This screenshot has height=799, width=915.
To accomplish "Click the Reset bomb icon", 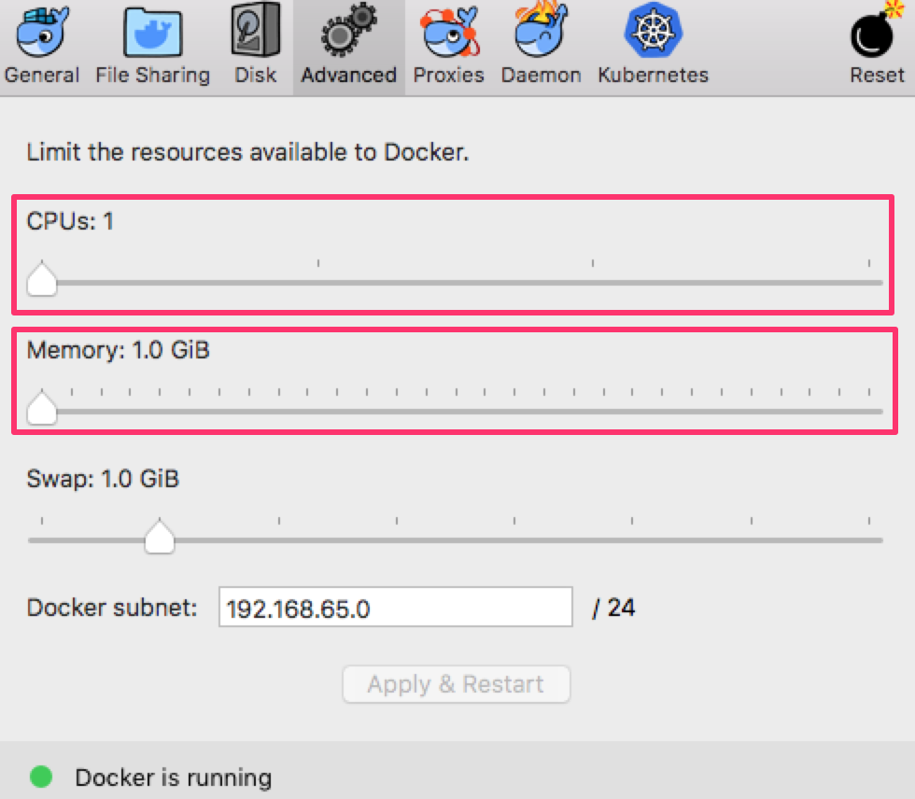I will pos(876,32).
